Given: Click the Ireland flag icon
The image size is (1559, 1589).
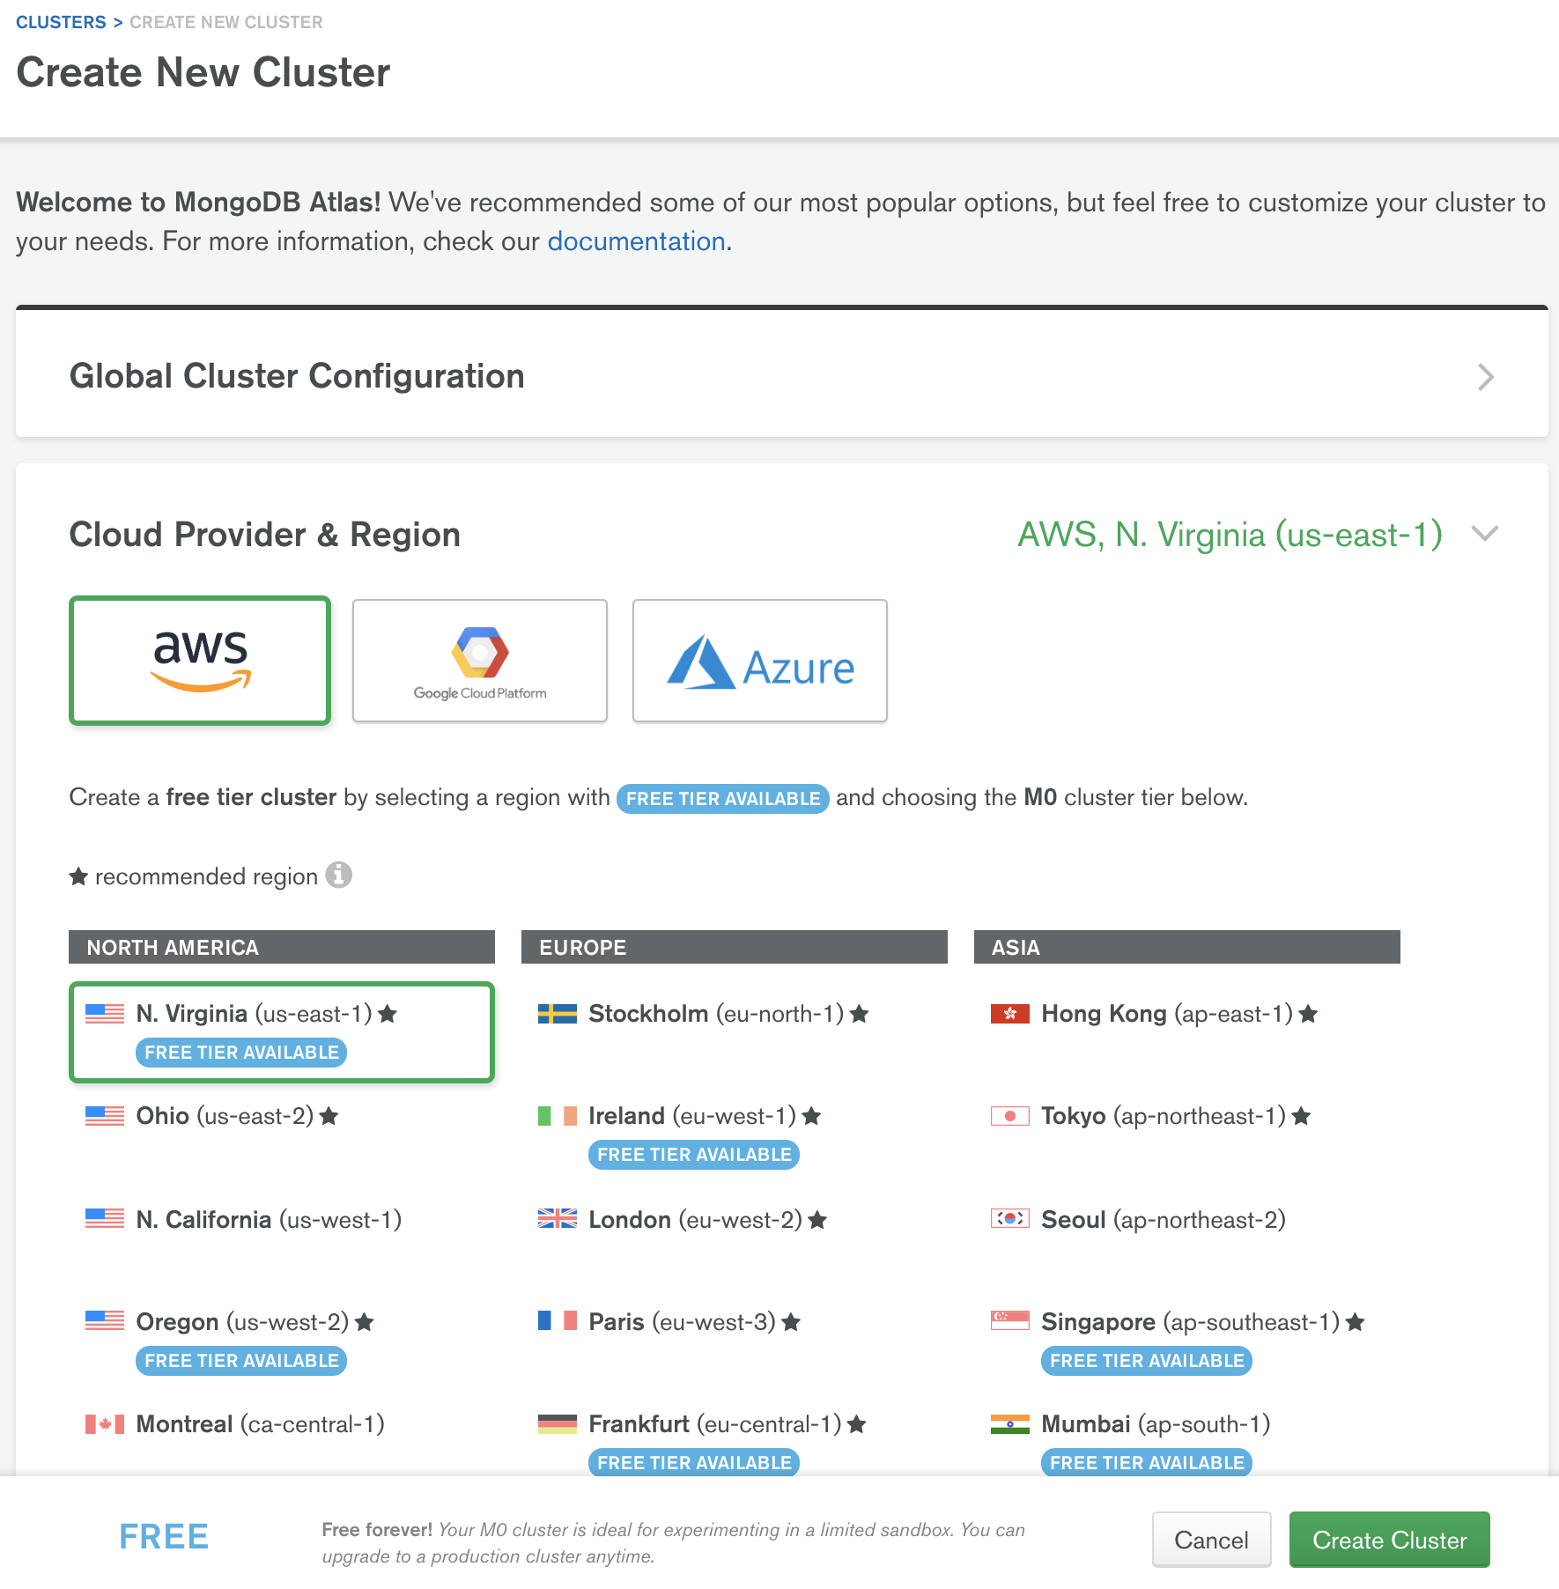Looking at the screenshot, I should [556, 1115].
